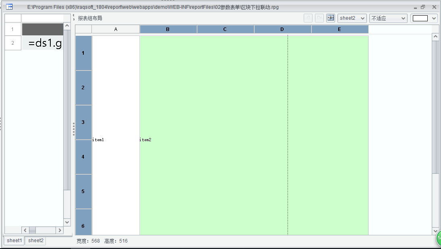Viewport: 441px width, 249px height.
Task: Click the 宽度: 568 status text
Action: [x=88, y=241]
